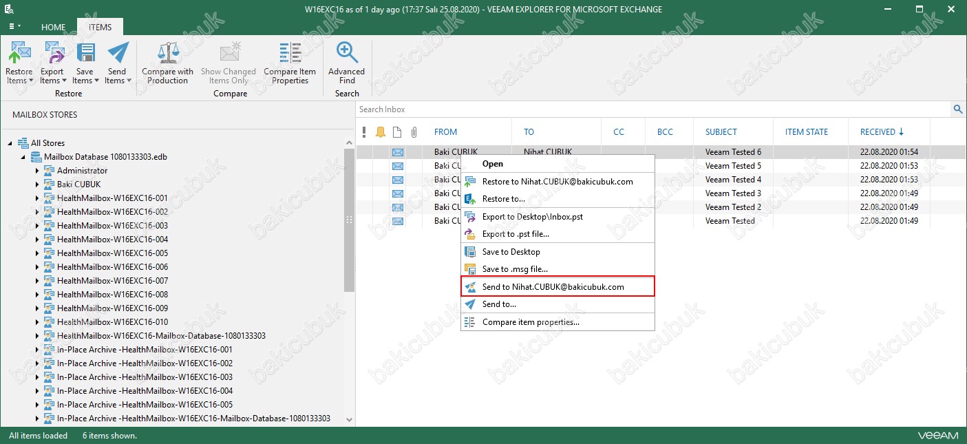
Task: Click the reminder bell column icon
Action: coord(381,132)
